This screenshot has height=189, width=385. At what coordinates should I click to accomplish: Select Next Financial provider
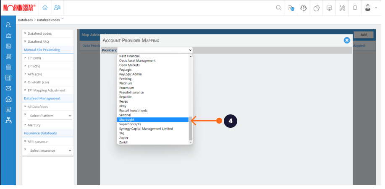tap(153, 56)
